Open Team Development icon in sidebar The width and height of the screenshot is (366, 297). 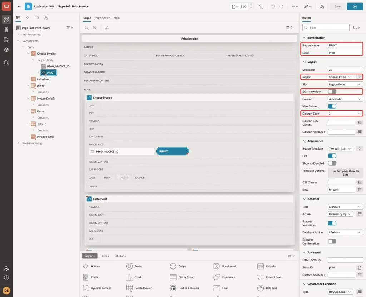tap(6, 40)
